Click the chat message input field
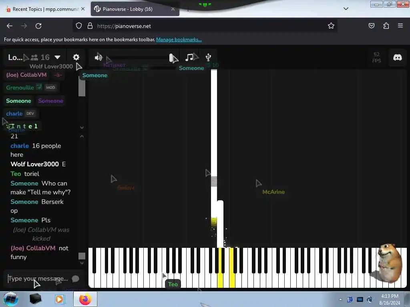The width and height of the screenshot is (410, 307). coord(38,279)
